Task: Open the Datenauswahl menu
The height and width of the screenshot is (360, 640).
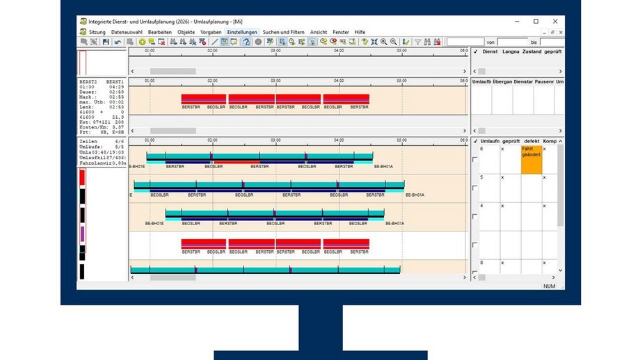Action: tap(127, 32)
